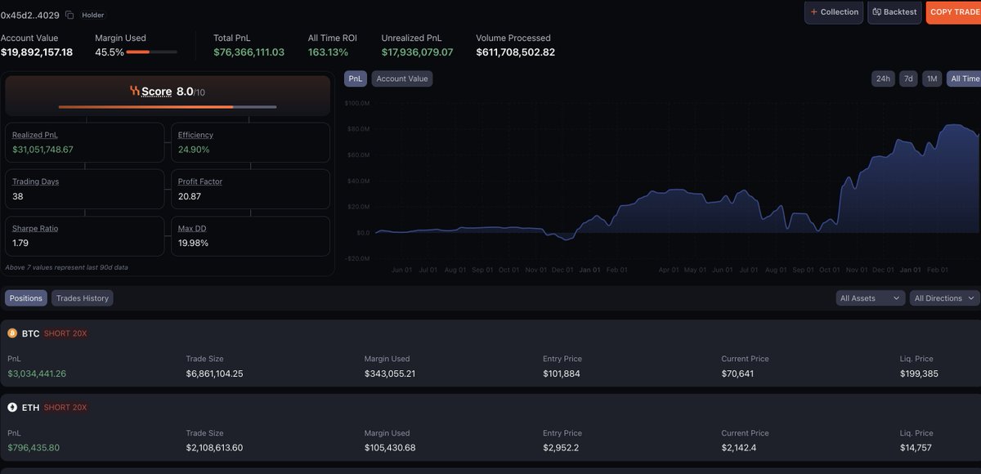The image size is (981, 474).
Task: Click ETH Entry Price $2,952.2
Action: coord(561,448)
